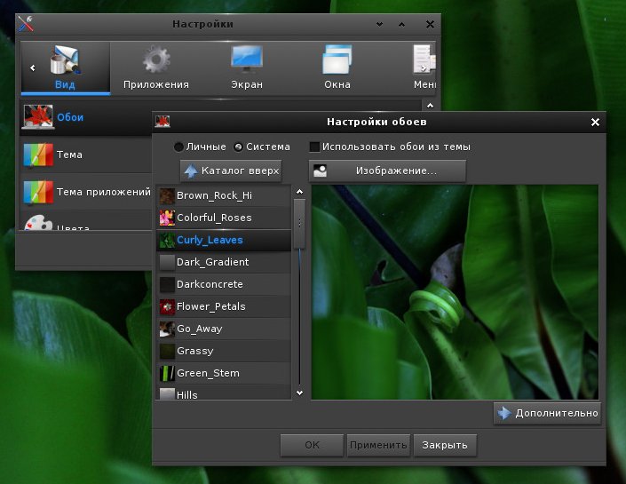The image size is (626, 484).
Task: Select Green_Stem wallpaper name
Action: [208, 373]
